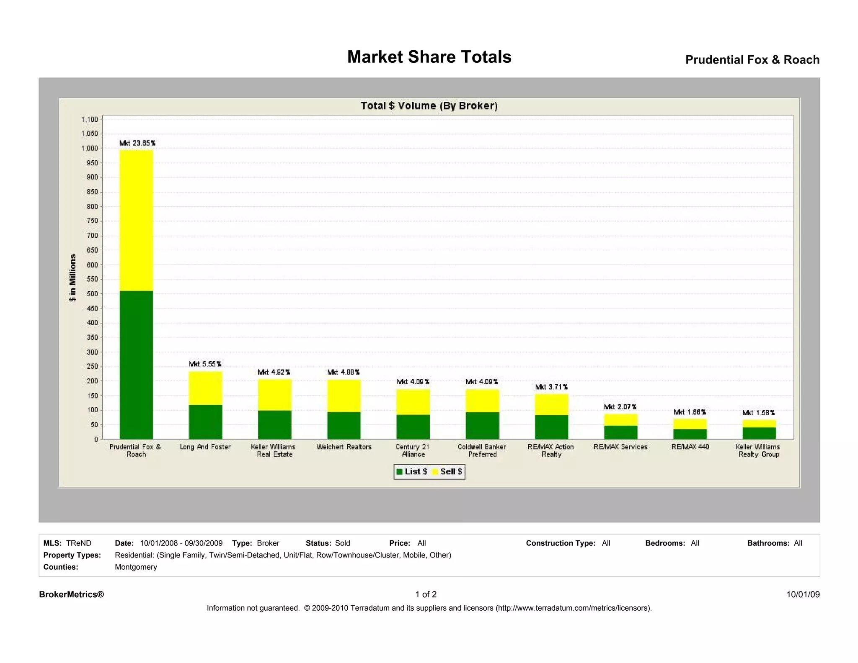Click Prudential Fox & Roach green bar segment
Image resolution: width=858 pixels, height=663 pixels.
[x=136, y=364]
